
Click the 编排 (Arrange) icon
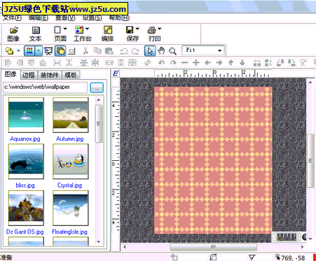click(108, 34)
